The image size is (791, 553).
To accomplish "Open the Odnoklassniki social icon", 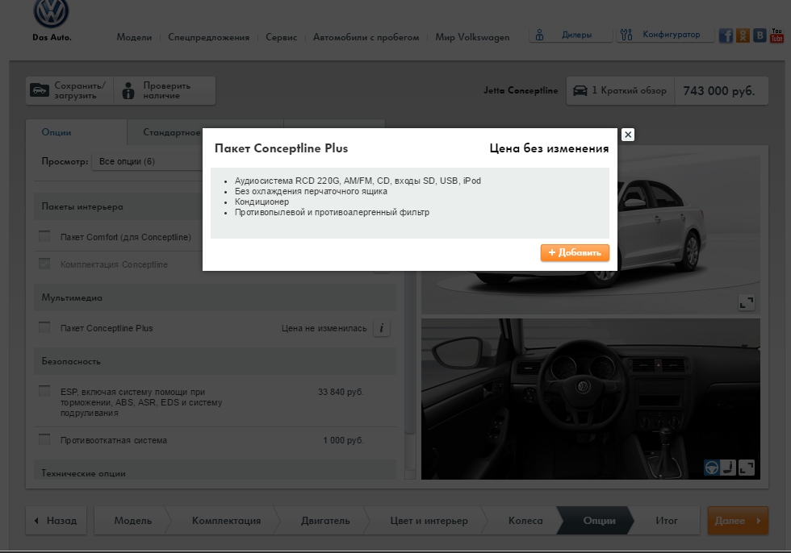I will coord(743,35).
